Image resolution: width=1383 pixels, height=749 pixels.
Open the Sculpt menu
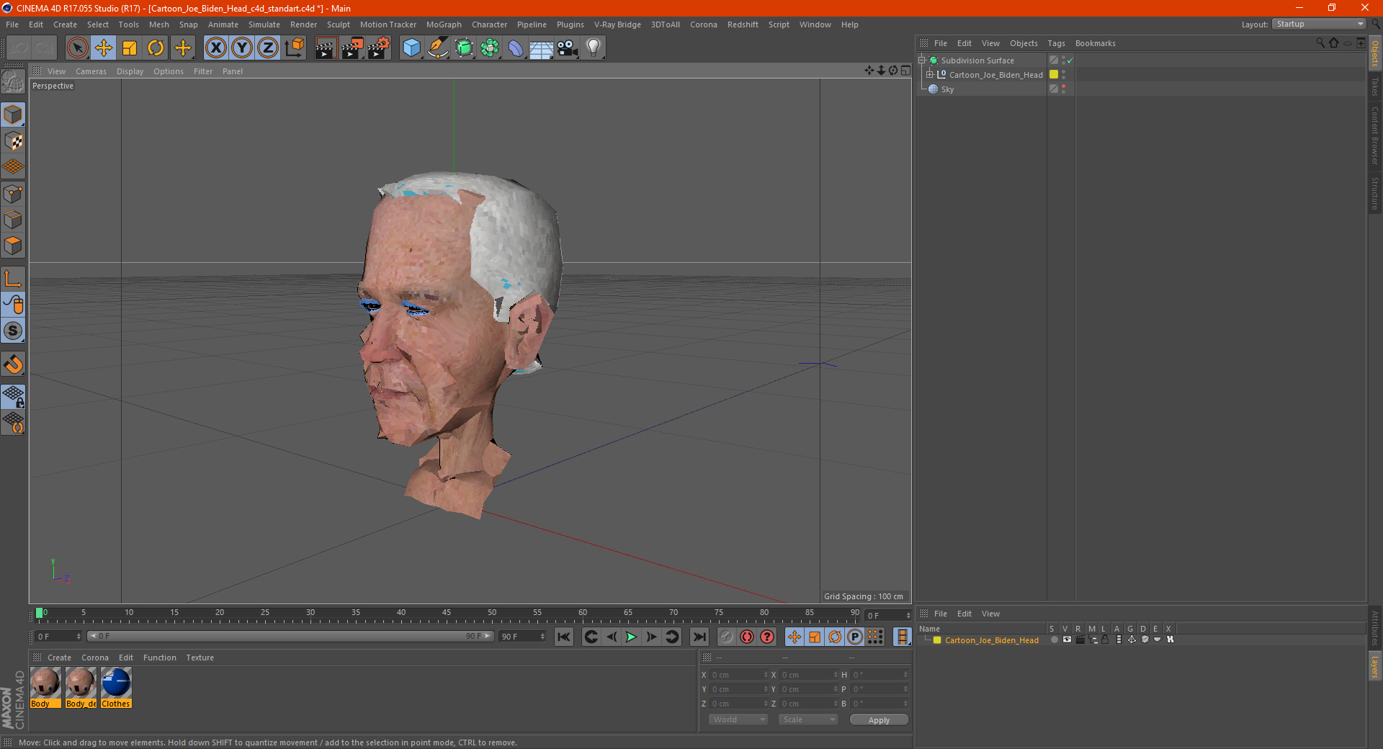338,24
